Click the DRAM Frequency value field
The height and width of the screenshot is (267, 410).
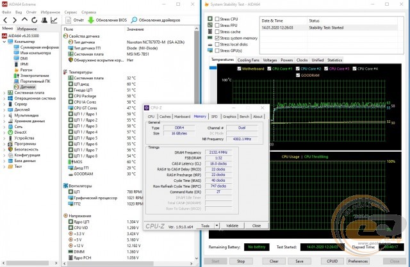click(218, 152)
